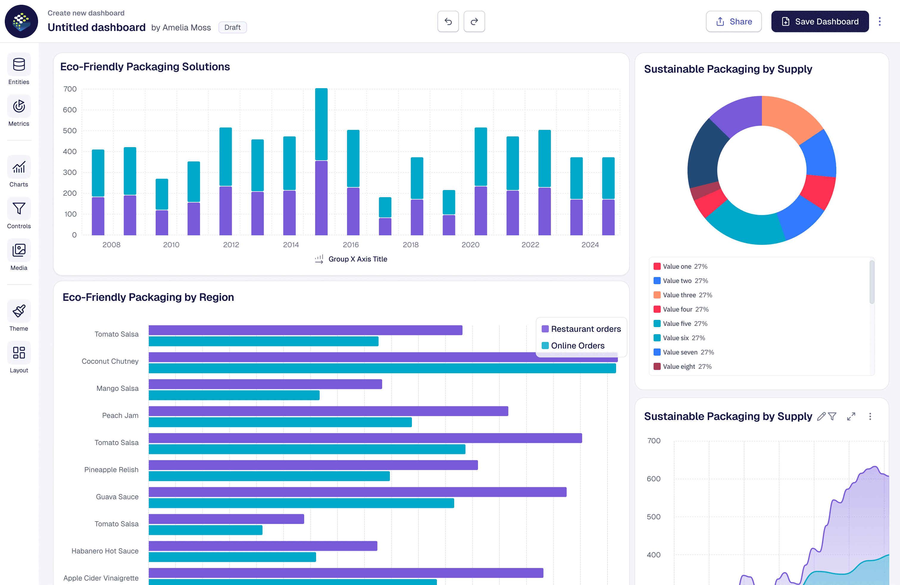Click the Coconut Chutney row label
Image resolution: width=900 pixels, height=585 pixels.
[x=110, y=361]
